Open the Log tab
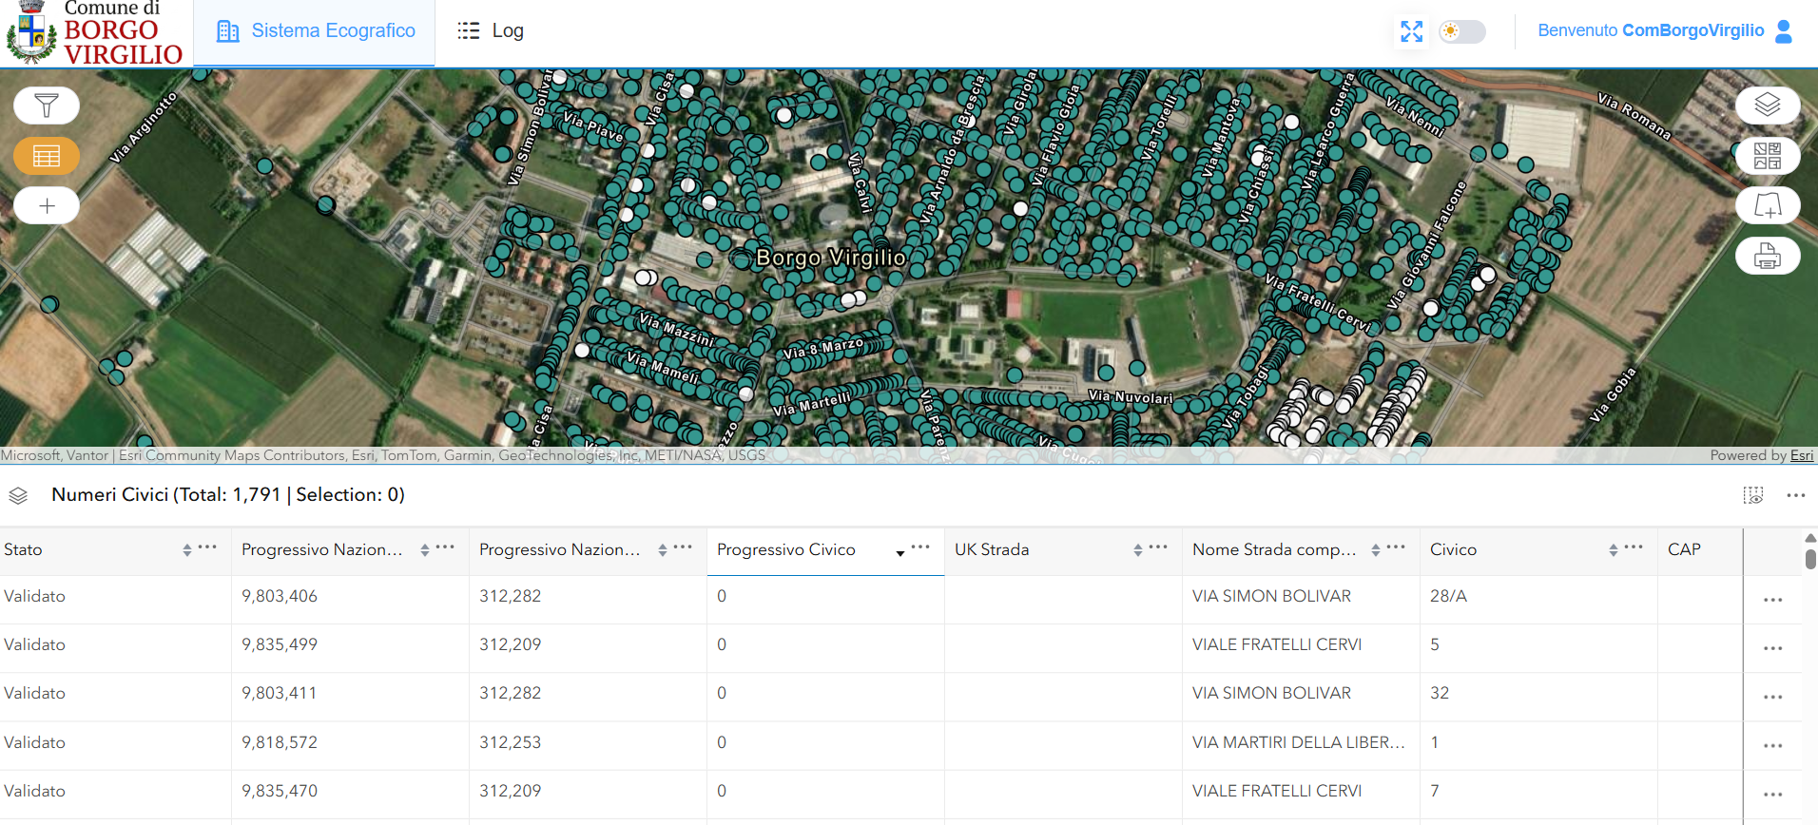 [490, 31]
